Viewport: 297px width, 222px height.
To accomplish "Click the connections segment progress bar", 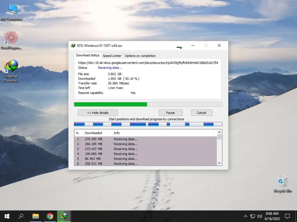I will (x=148, y=124).
